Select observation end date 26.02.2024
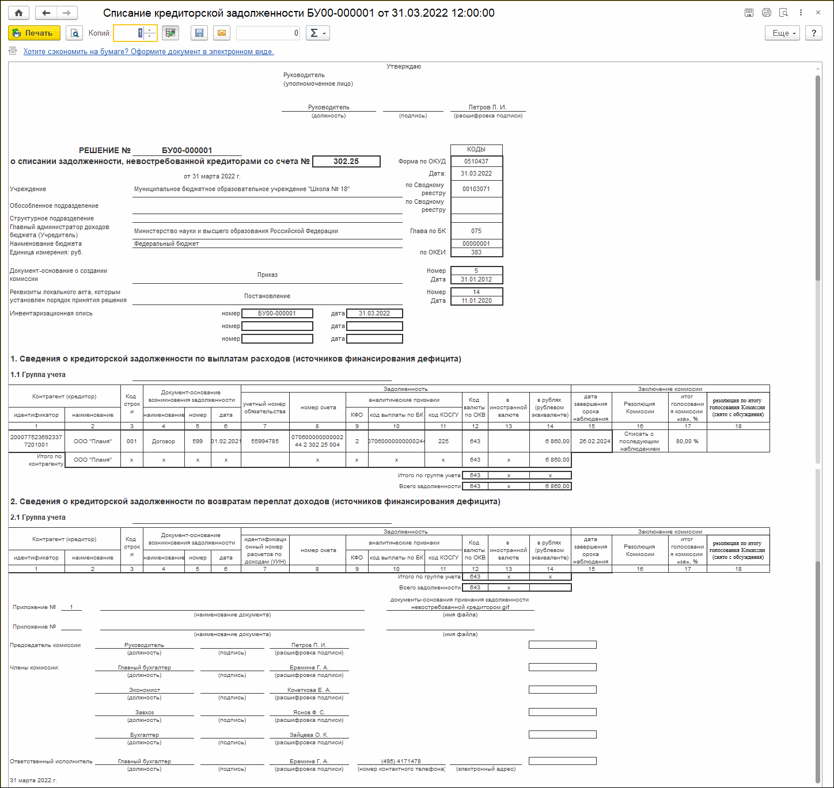The width and height of the screenshot is (834, 788). [x=592, y=441]
